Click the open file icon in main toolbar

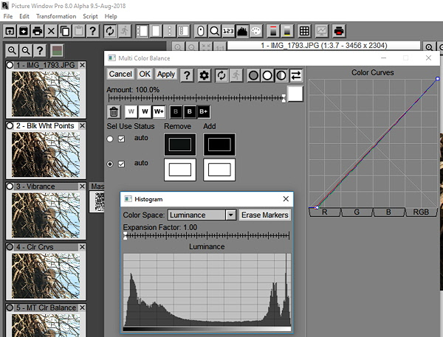click(10, 31)
